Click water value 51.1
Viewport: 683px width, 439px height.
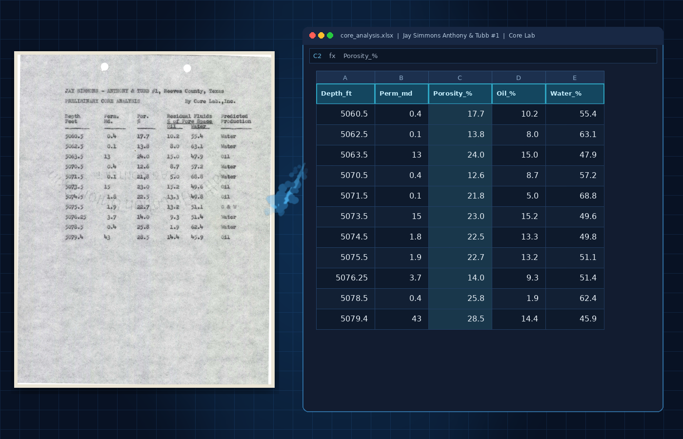pos(575,258)
